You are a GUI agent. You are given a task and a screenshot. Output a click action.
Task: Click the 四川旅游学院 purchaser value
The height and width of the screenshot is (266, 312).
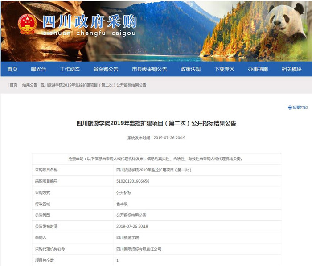pos(127,237)
